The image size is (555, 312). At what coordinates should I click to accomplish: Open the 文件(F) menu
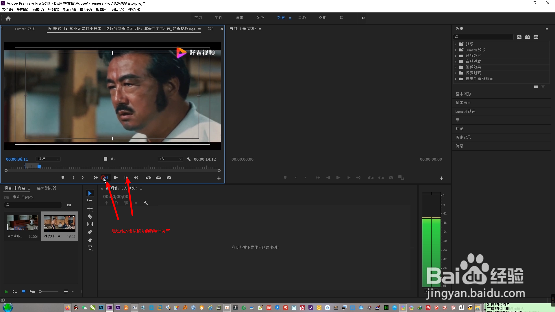coord(8,9)
